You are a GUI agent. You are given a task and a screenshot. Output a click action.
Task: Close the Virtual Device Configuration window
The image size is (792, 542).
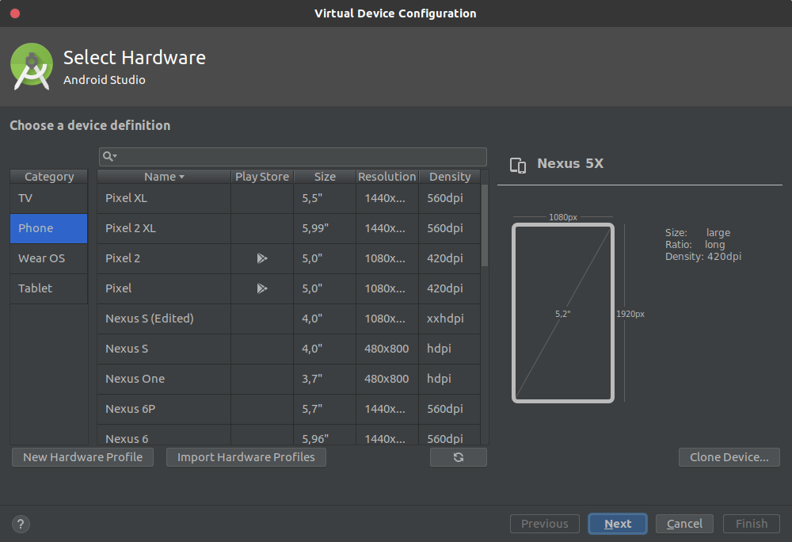[x=15, y=13]
